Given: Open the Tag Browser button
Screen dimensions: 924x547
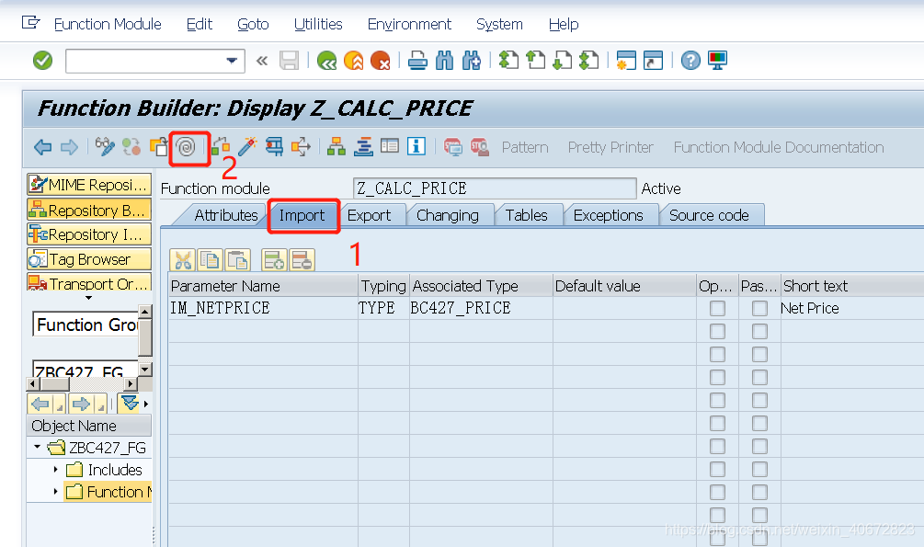Looking at the screenshot, I should click(x=89, y=259).
